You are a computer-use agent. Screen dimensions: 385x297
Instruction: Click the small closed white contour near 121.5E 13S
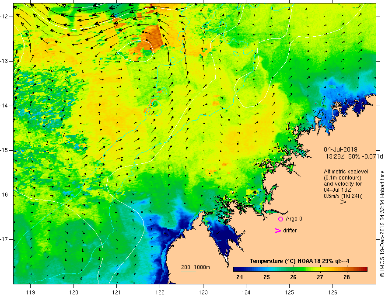click(x=135, y=51)
